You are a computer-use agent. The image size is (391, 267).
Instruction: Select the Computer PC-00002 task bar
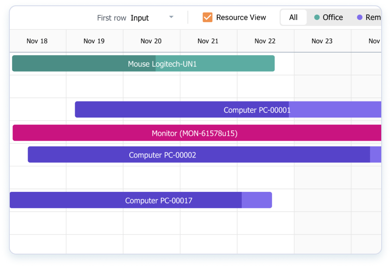point(204,154)
